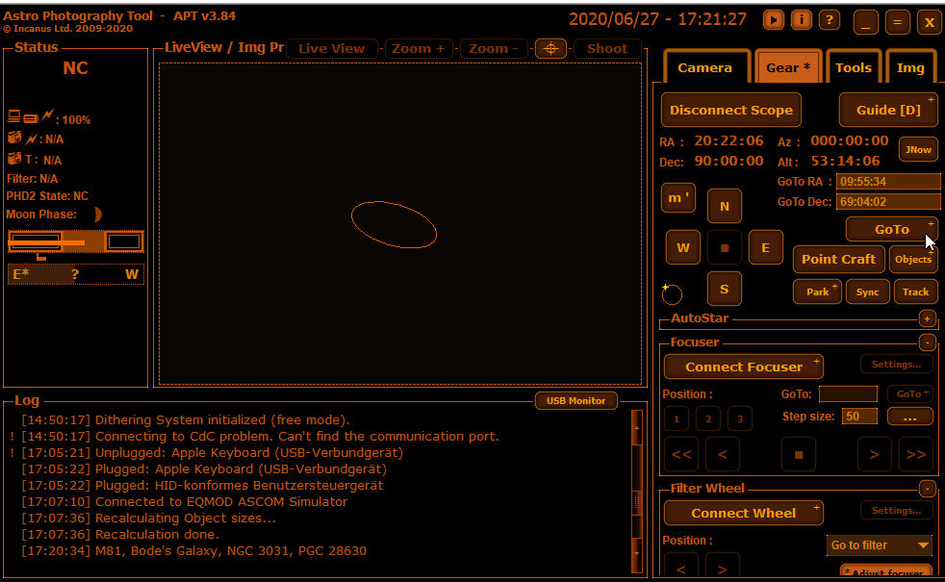Click the play icon beside the clock
This screenshot has height=582, width=945.
pyautogui.click(x=774, y=20)
